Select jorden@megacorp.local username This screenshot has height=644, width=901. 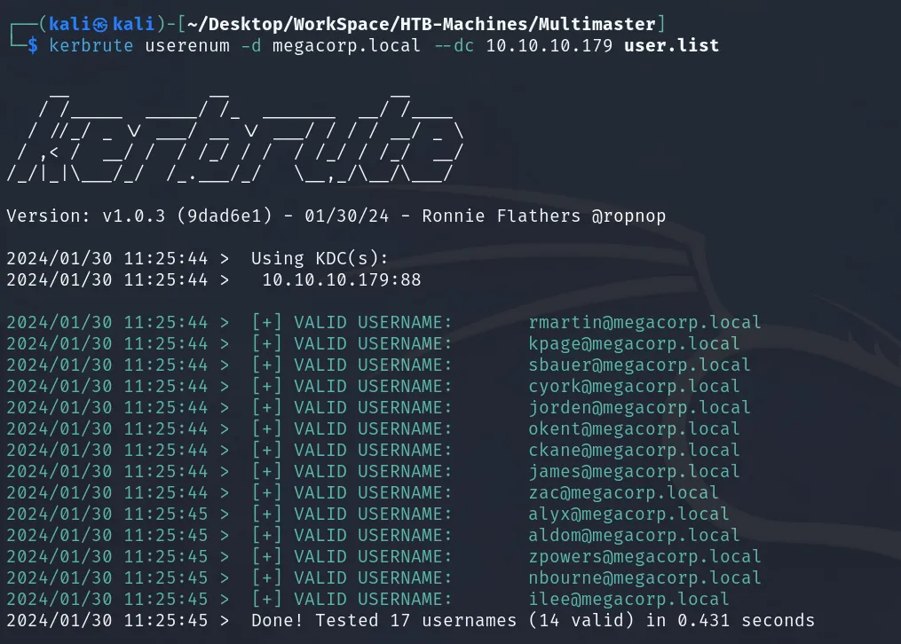tap(639, 407)
